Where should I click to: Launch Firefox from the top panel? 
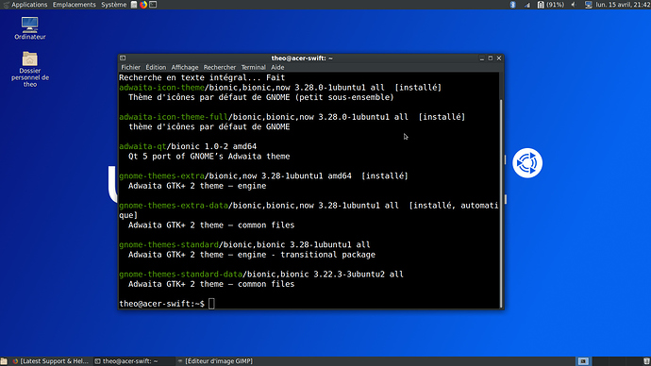click(x=143, y=5)
